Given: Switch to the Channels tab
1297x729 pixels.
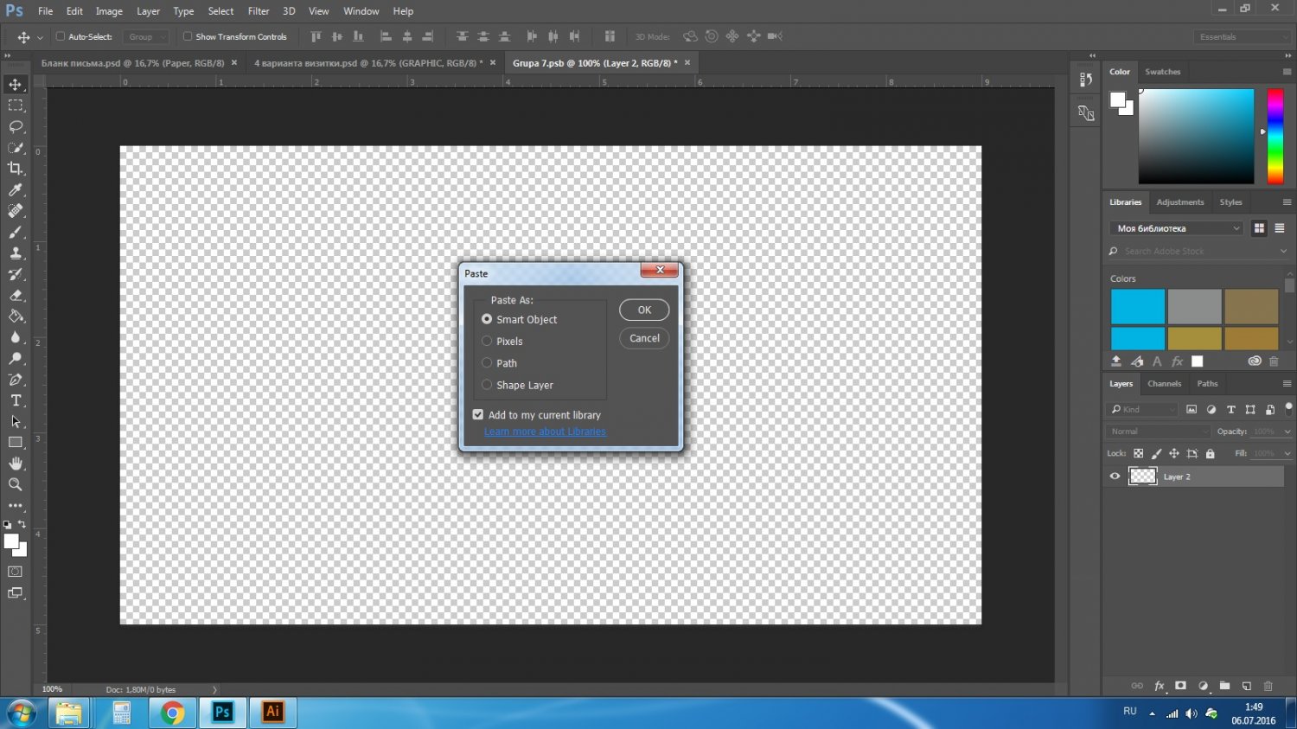Looking at the screenshot, I should click(1164, 384).
